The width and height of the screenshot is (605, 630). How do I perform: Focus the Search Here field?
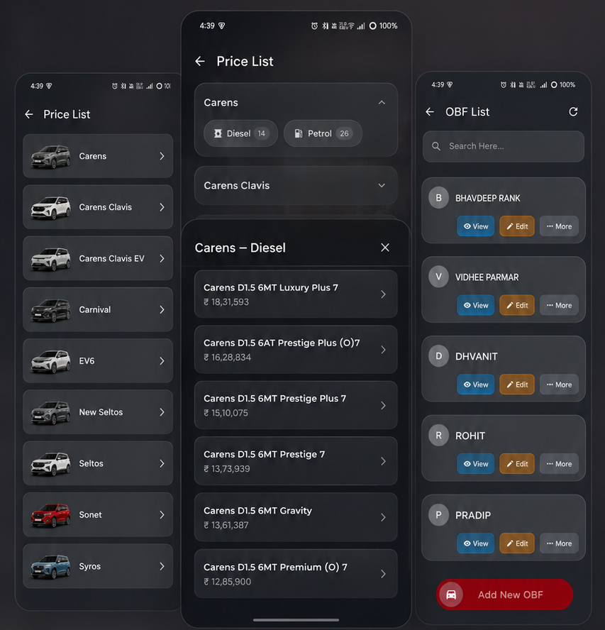point(504,146)
